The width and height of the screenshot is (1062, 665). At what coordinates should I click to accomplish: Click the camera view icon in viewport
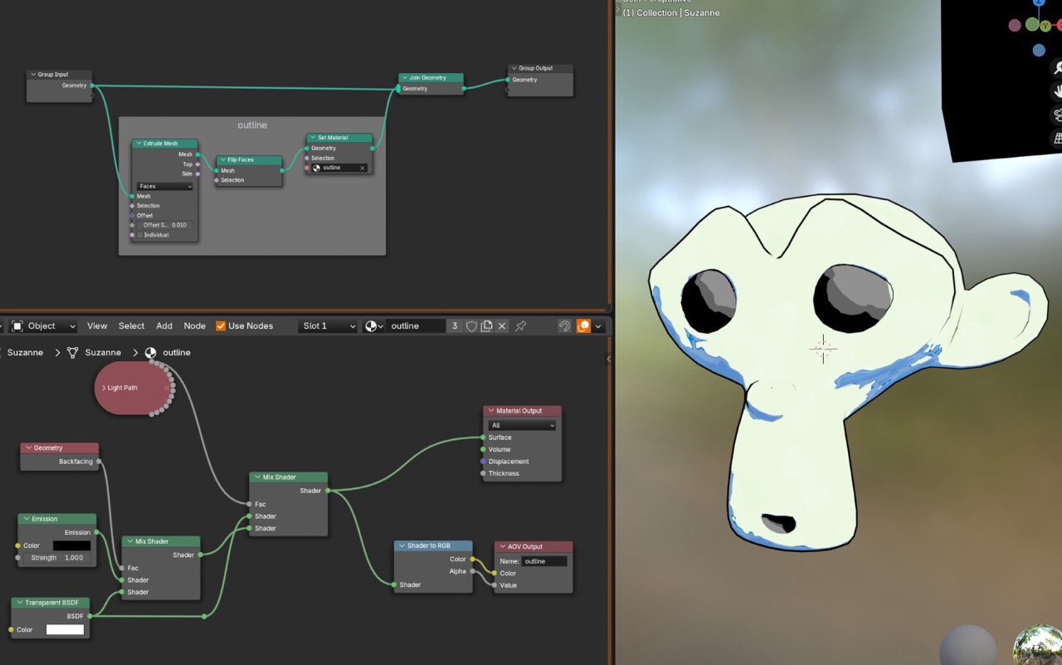pos(1057,115)
